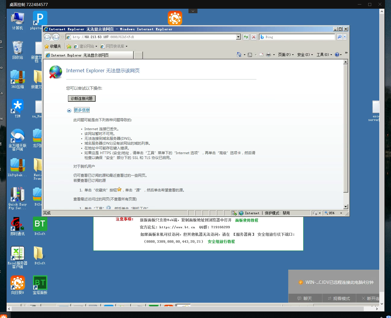Open the 工具(O) menu
391x318 pixels.
[324, 55]
